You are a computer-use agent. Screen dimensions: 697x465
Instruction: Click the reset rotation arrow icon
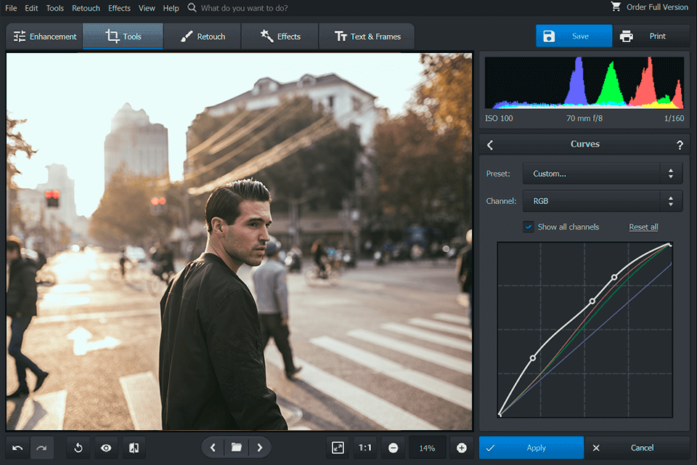coord(78,448)
